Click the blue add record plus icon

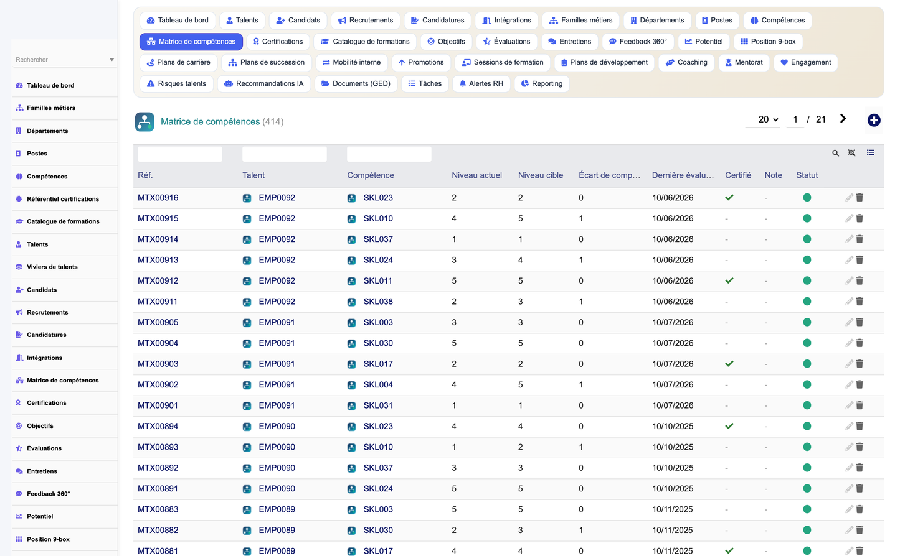click(874, 120)
